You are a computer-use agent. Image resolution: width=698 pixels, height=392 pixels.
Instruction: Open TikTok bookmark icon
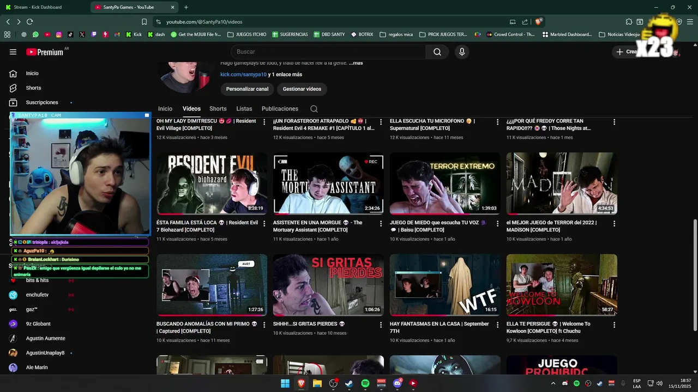click(70, 34)
